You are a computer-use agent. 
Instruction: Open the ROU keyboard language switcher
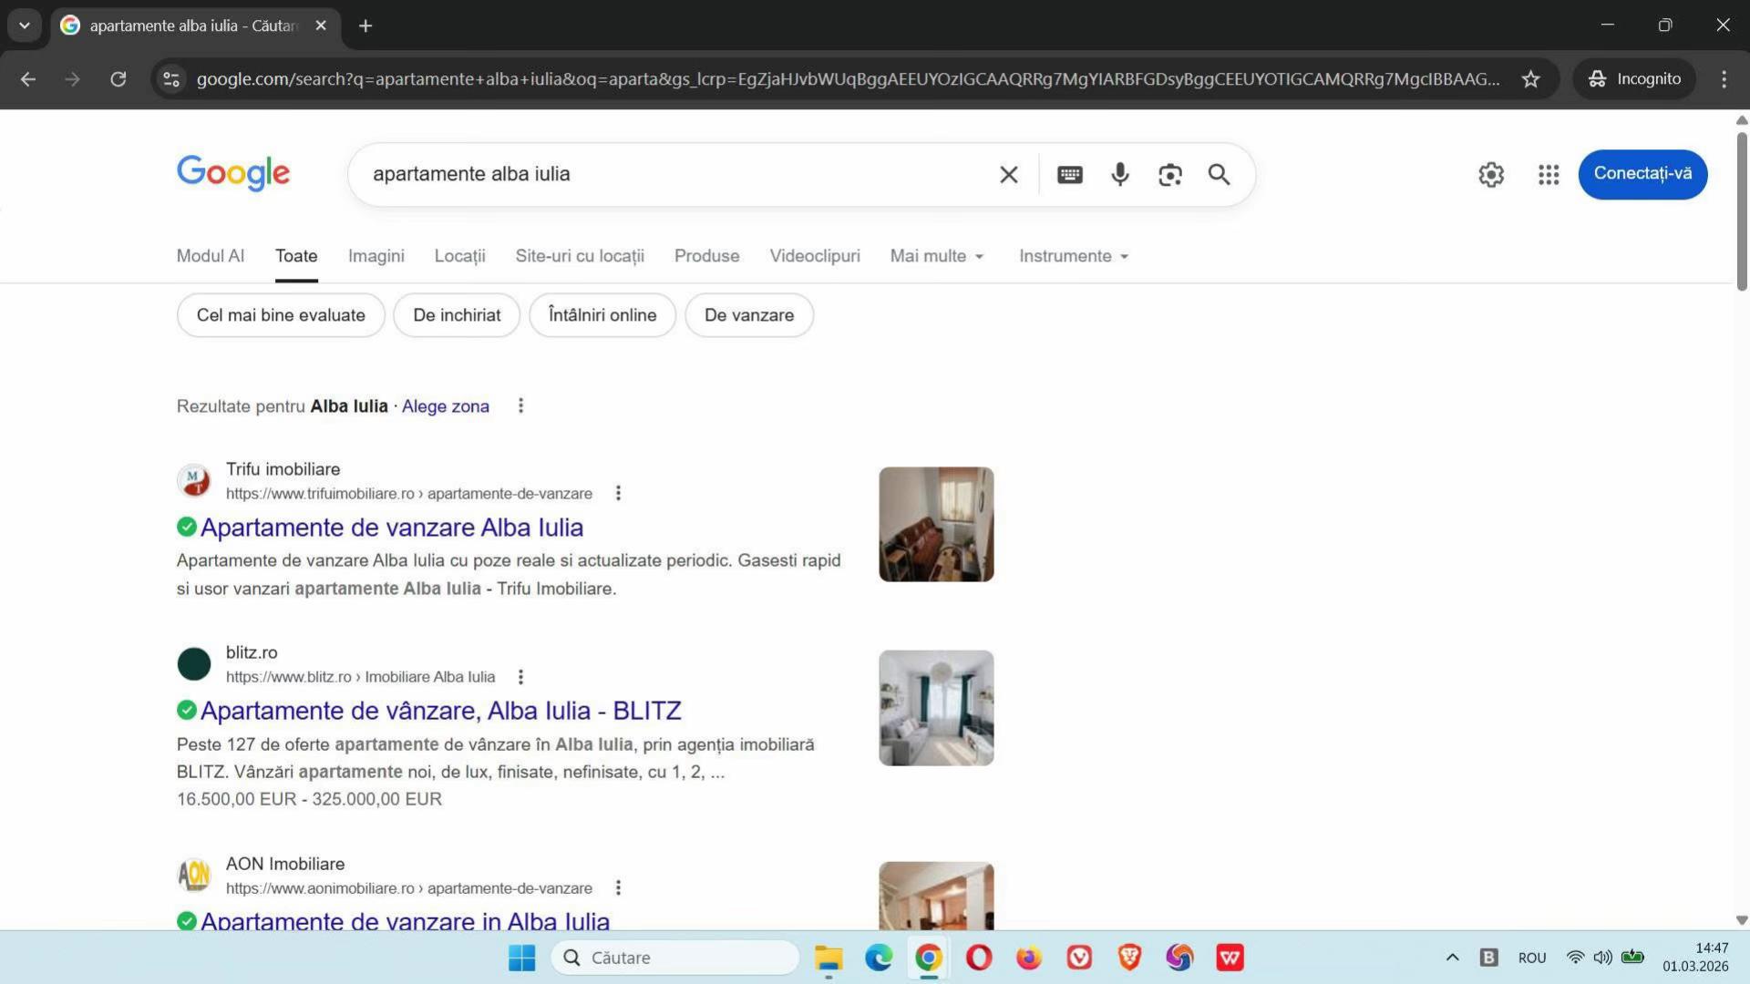click(1532, 958)
